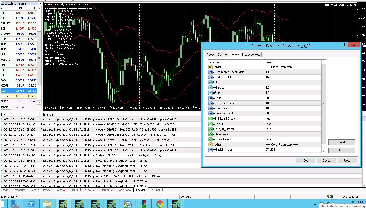The width and height of the screenshot is (366, 208).
Task: Click the Cancel button
Action: (327, 160)
